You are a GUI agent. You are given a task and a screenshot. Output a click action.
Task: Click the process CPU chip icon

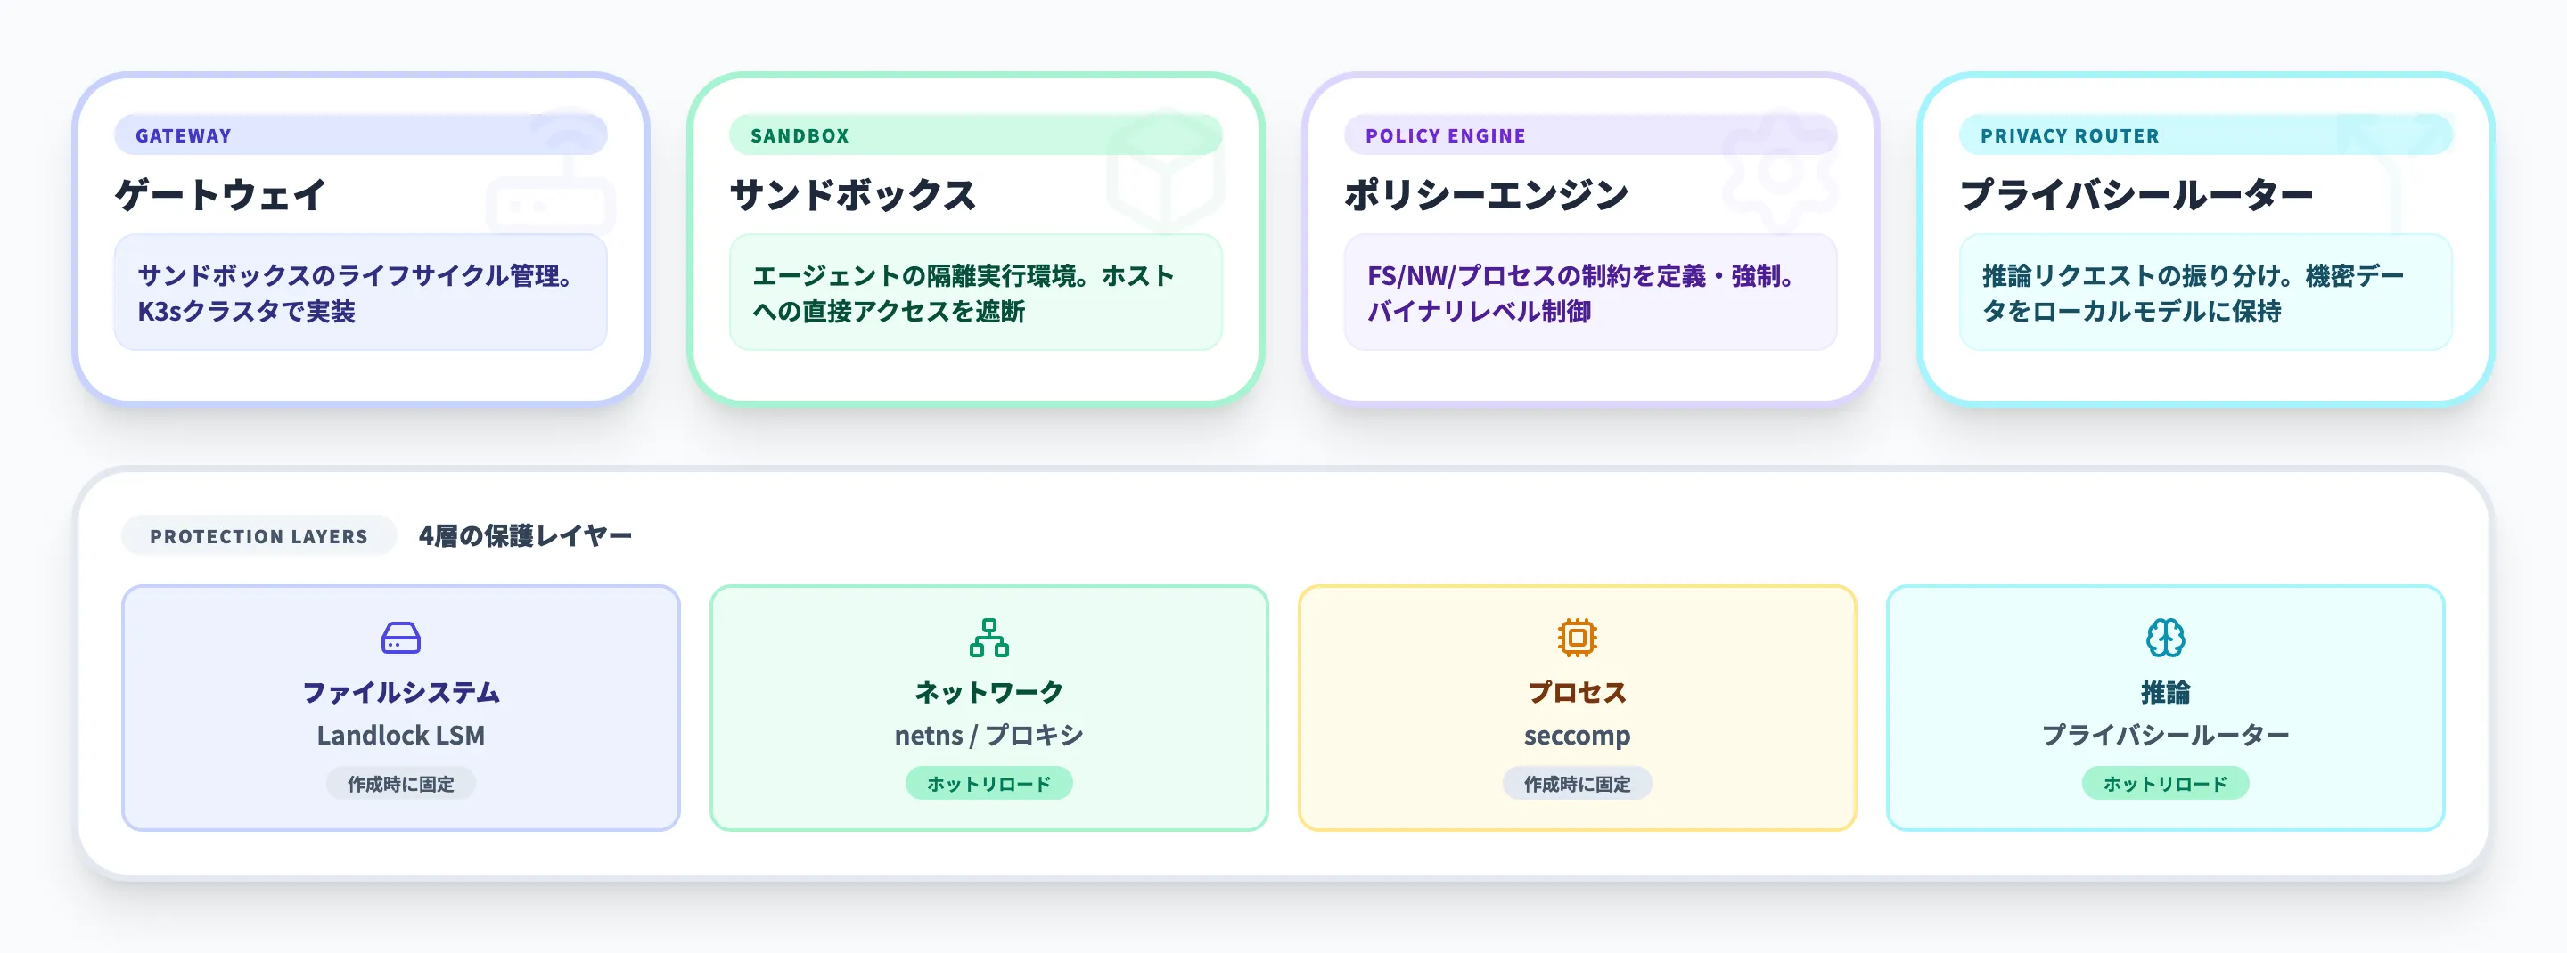click(x=1577, y=638)
